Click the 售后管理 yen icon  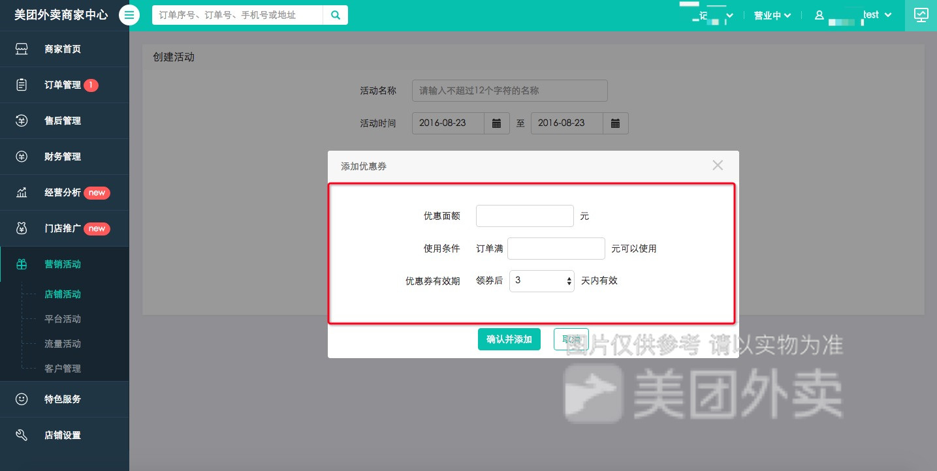(22, 121)
